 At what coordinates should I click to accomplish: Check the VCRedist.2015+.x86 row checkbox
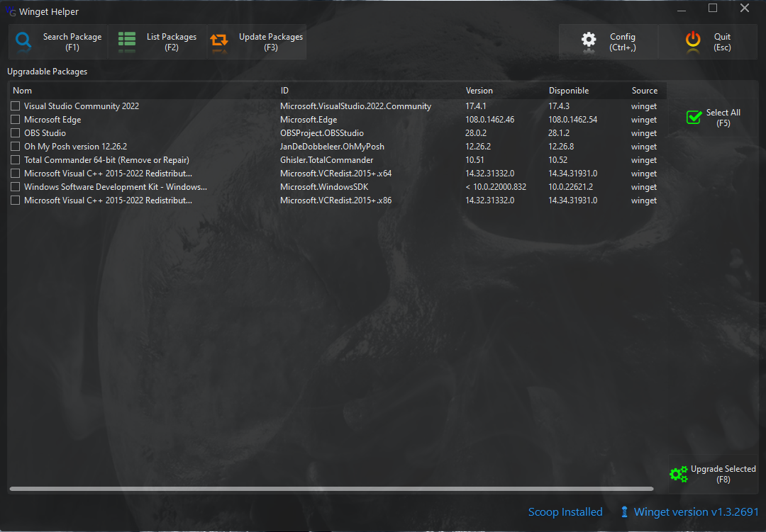click(15, 200)
